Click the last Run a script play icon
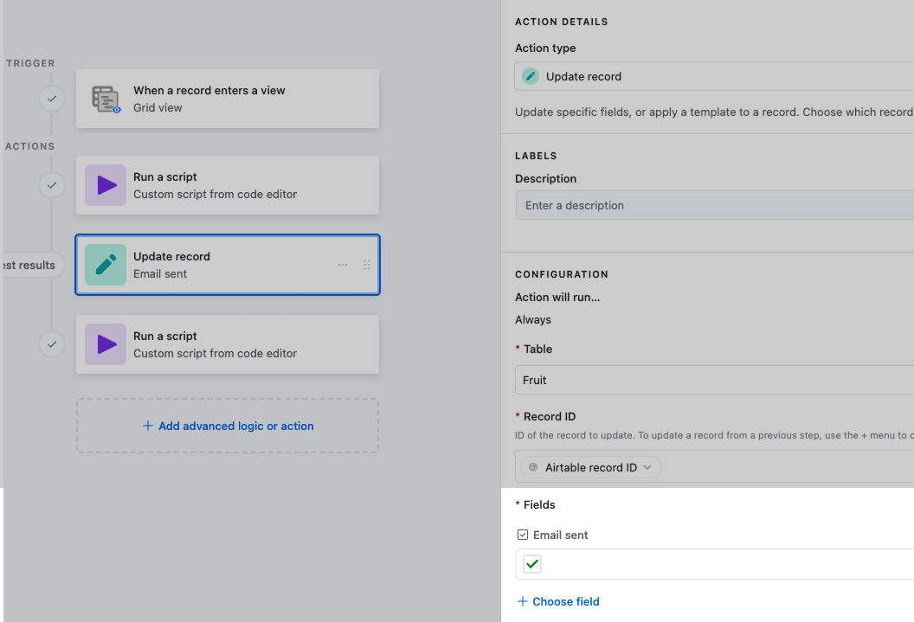This screenshot has height=622, width=914. [x=106, y=344]
